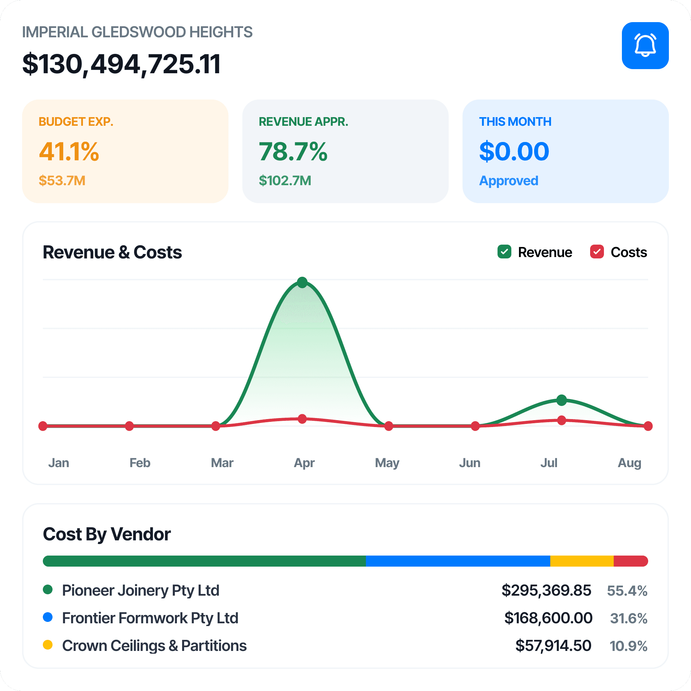Click the Mar axis label
Viewport: 691px width, 691px height.
click(222, 463)
